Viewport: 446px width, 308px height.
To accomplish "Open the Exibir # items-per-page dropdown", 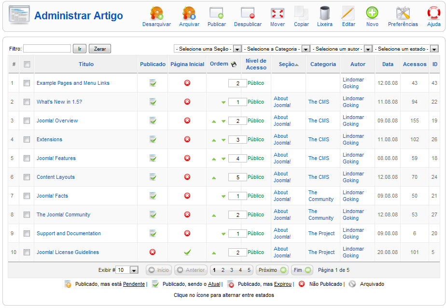I will click(x=127, y=270).
